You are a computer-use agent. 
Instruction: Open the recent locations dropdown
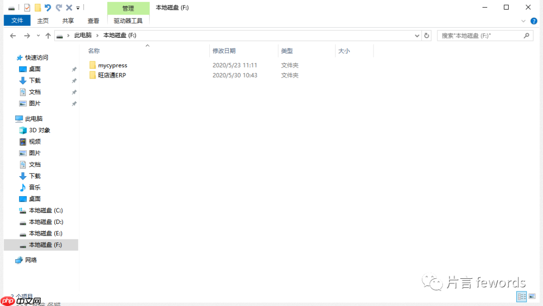(x=38, y=36)
